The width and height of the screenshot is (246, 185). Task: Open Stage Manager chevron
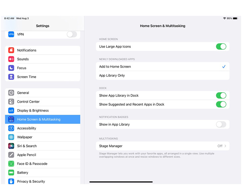click(x=225, y=146)
